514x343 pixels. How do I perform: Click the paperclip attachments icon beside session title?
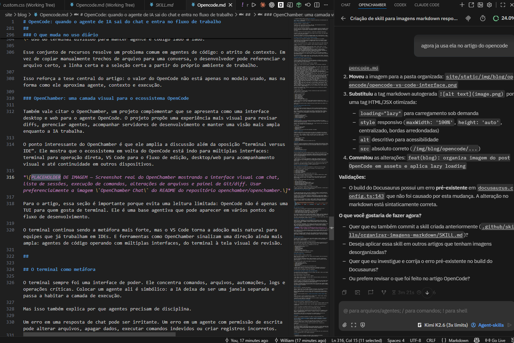[x=468, y=18]
